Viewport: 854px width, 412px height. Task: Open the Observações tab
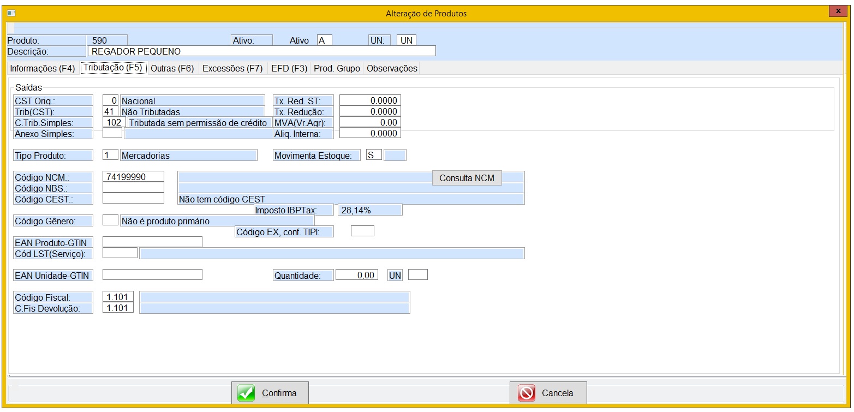[x=392, y=69]
